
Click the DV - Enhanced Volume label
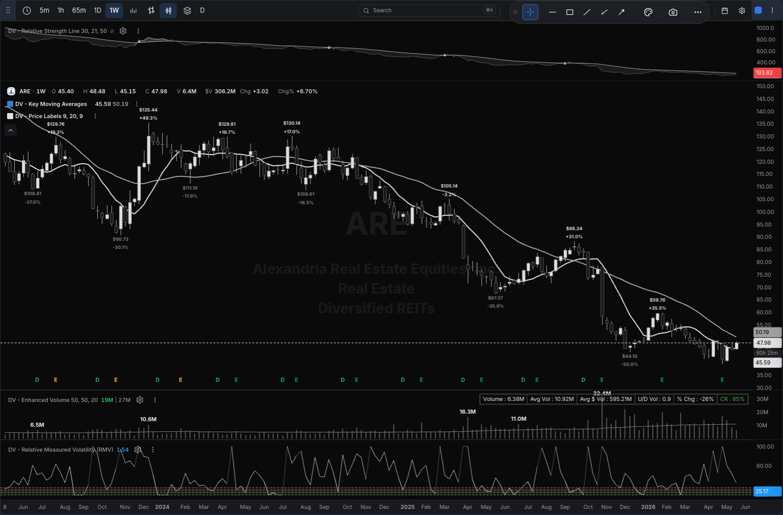[x=53, y=400]
